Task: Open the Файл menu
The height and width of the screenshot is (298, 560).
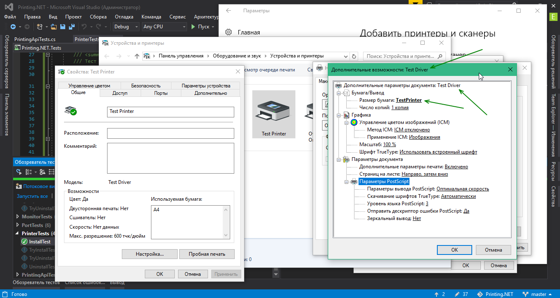Action: pyautogui.click(x=10, y=17)
